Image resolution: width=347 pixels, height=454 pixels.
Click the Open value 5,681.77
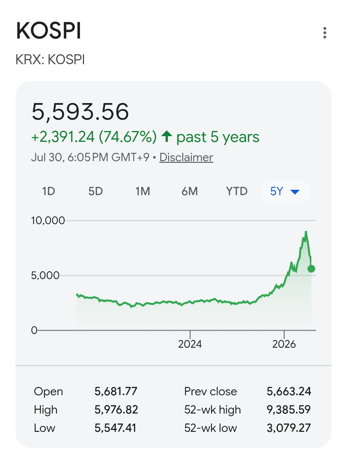(116, 391)
